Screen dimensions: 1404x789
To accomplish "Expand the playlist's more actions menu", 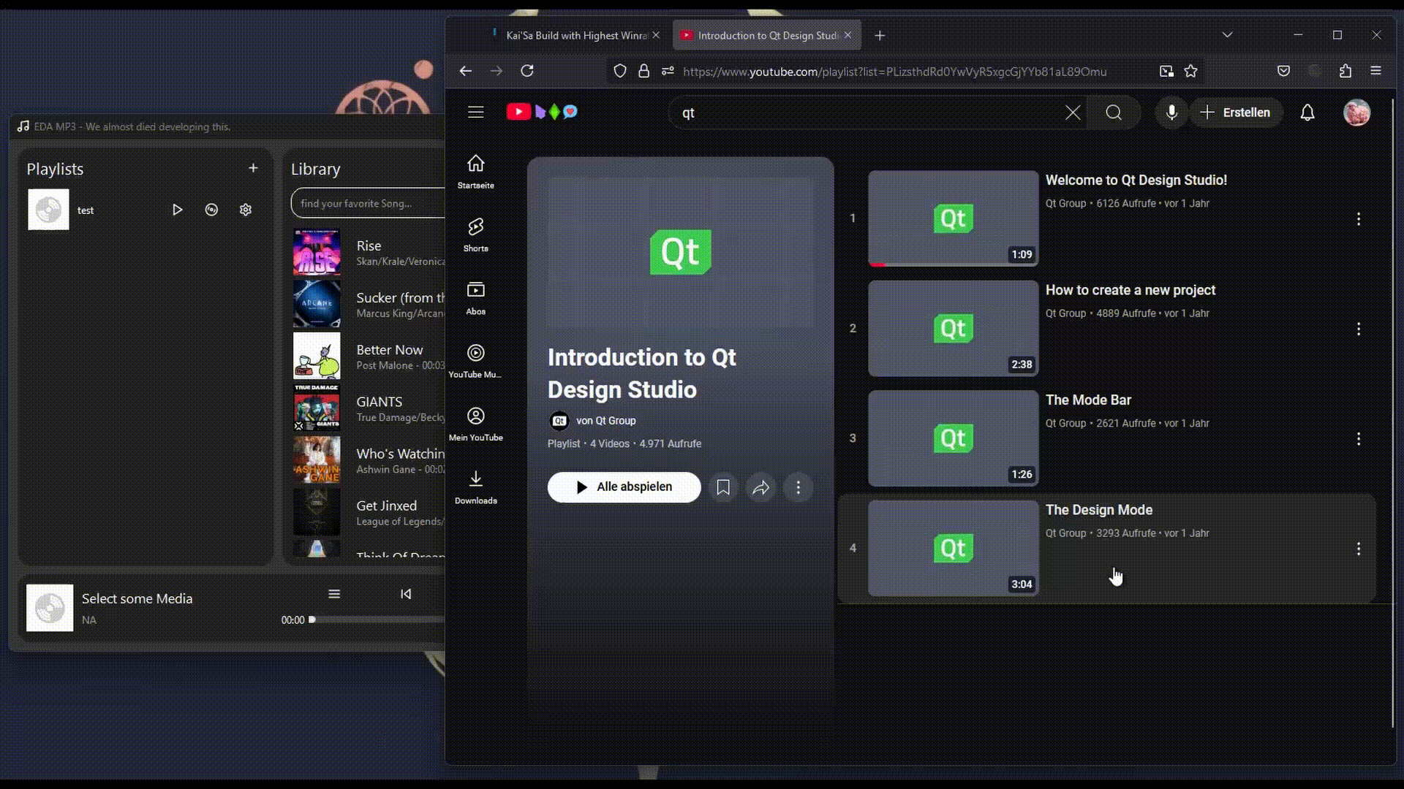I will click(798, 487).
